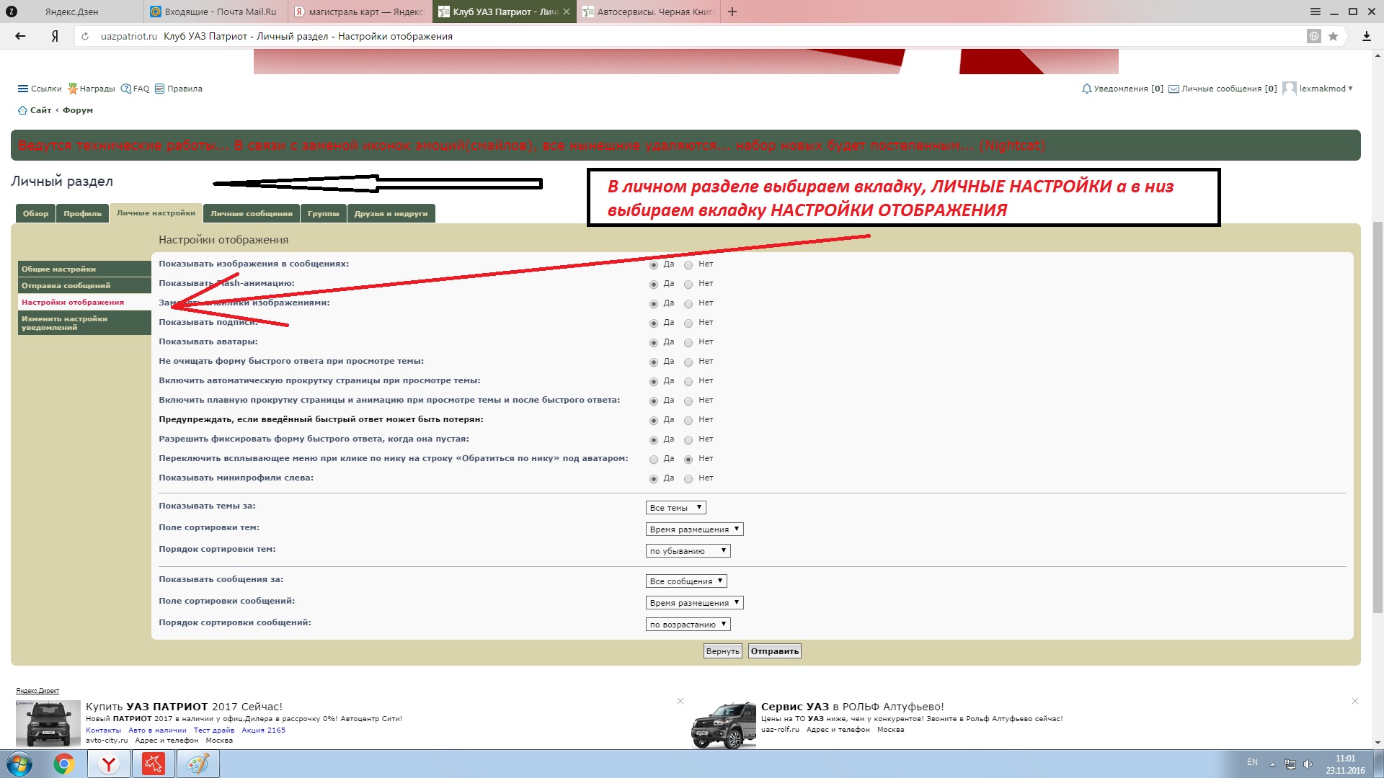The height and width of the screenshot is (778, 1384).
Task: Select Нет for showing avatars
Action: (688, 343)
